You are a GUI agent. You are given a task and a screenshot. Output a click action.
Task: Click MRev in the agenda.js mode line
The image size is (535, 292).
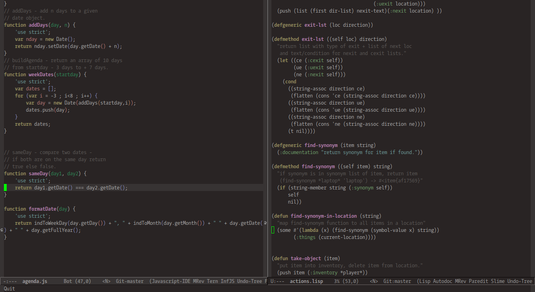coord(199,281)
